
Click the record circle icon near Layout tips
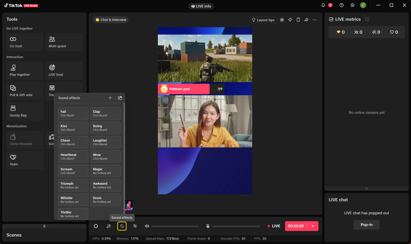point(282,20)
